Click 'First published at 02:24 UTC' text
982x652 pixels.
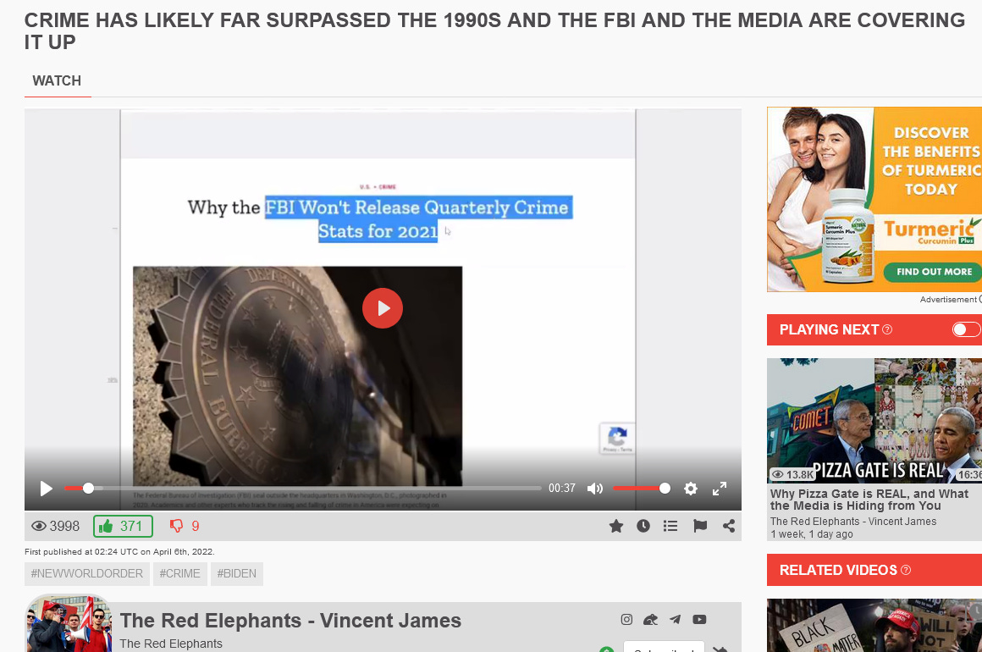click(119, 552)
